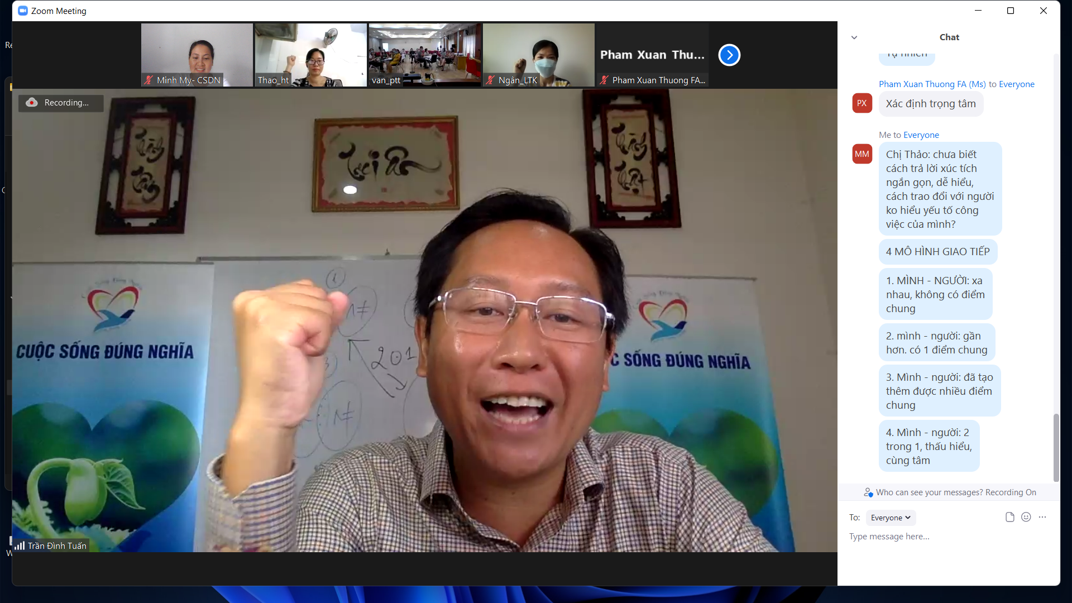Viewport: 1072px width, 603px height.
Task: Select message '4 MÔ HÌNH GIAO TIẾP'
Action: [938, 252]
